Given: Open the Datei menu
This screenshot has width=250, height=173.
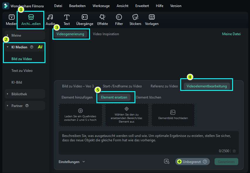Looking at the screenshot, I should tap(58, 6).
